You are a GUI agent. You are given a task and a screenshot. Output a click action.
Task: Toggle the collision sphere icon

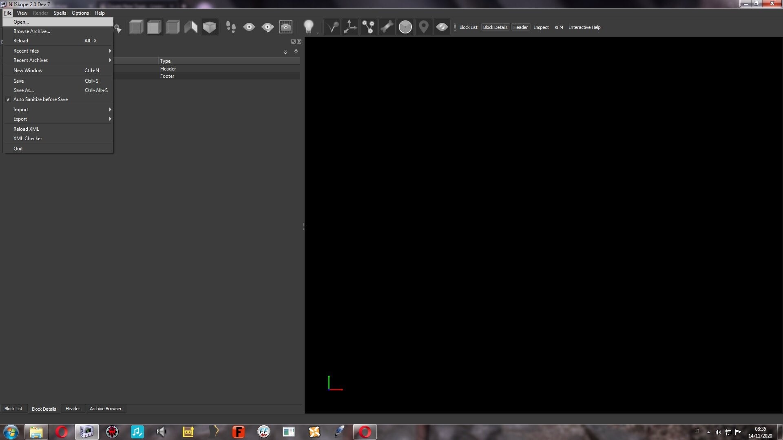pos(405,27)
